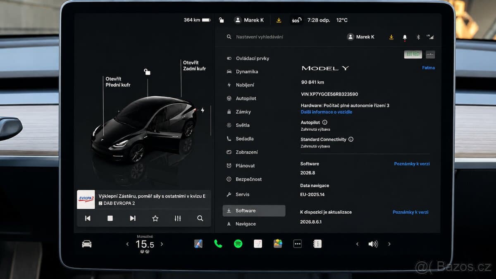Launch Spotify from the dock
The height and width of the screenshot is (279, 496).
tap(238, 244)
